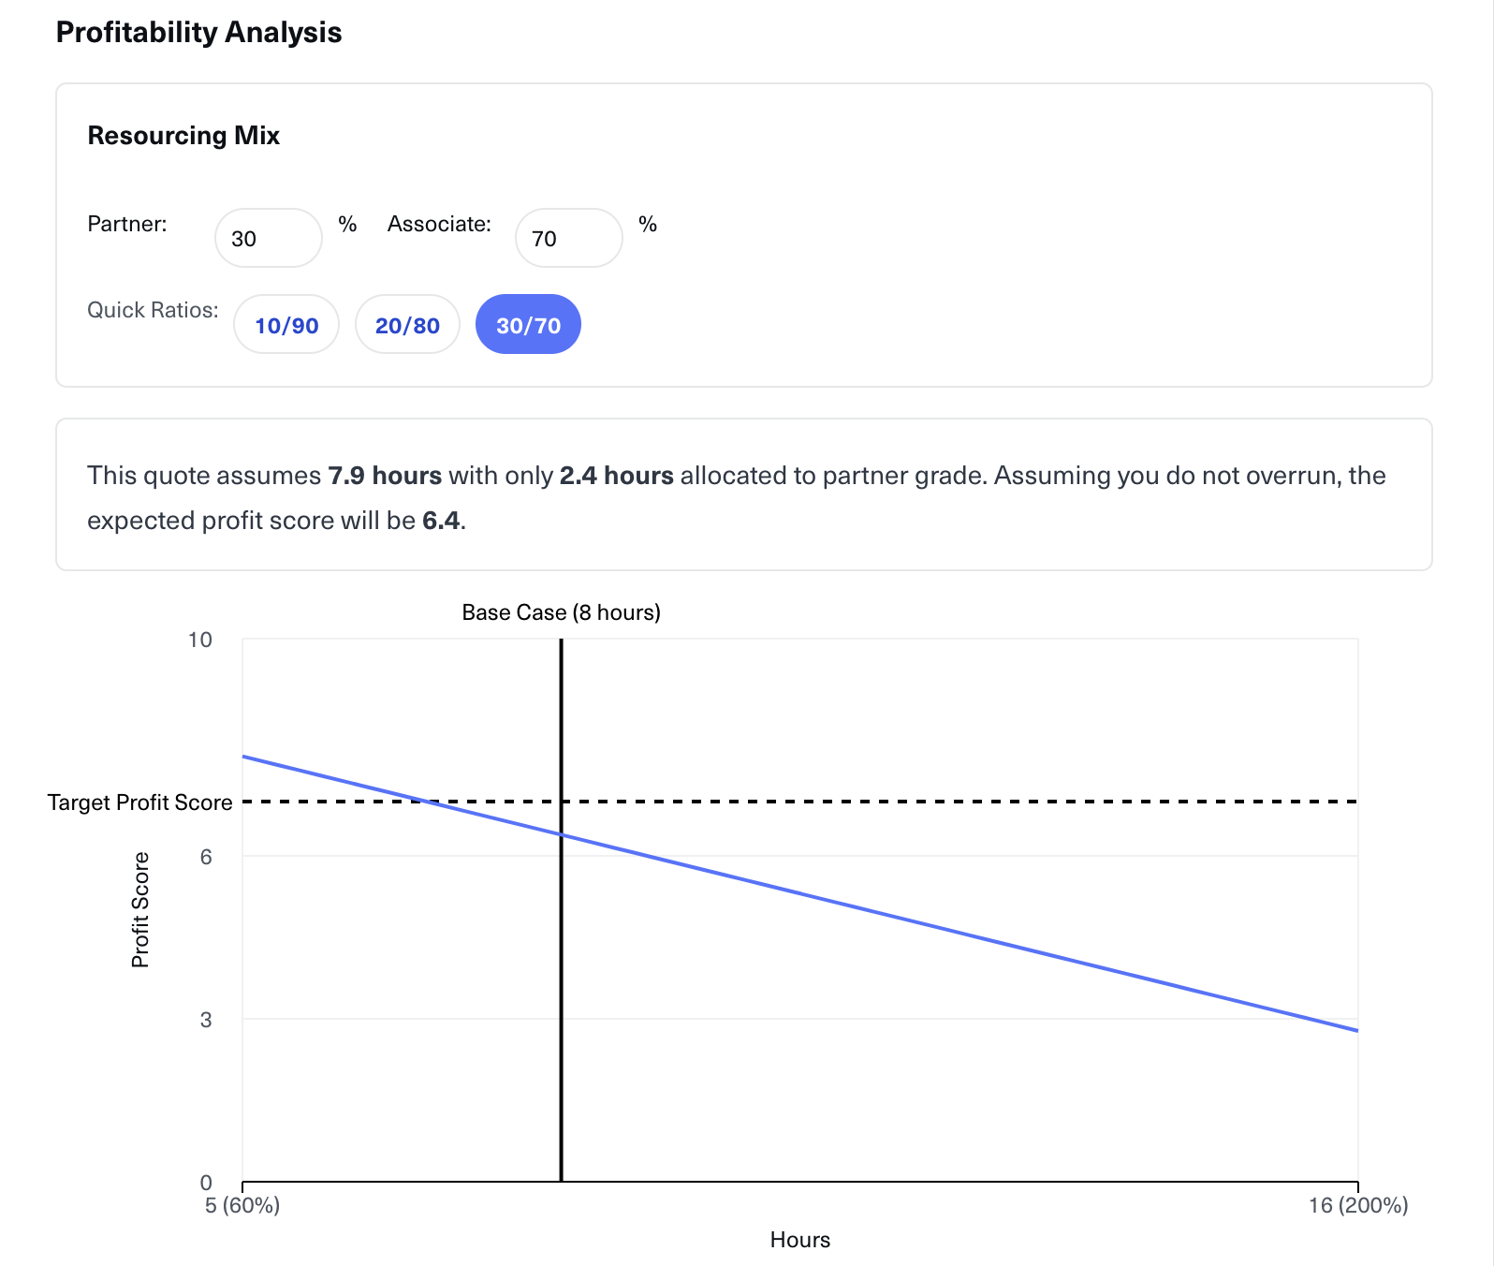Click the Profit Score y-axis title

pyautogui.click(x=140, y=909)
